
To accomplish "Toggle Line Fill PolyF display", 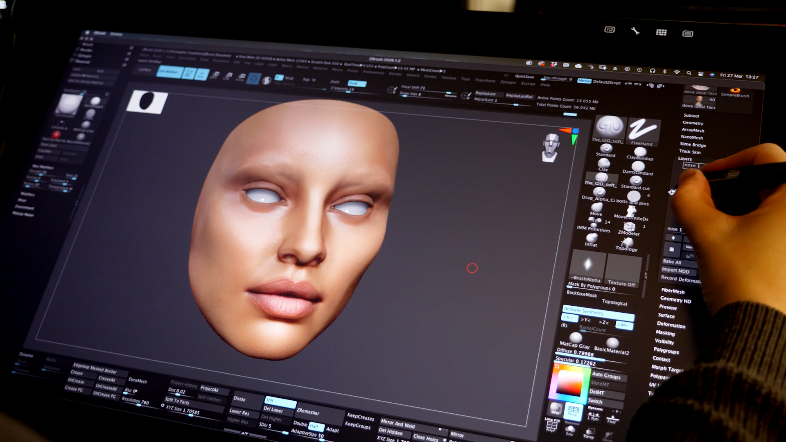I will (x=551, y=425).
